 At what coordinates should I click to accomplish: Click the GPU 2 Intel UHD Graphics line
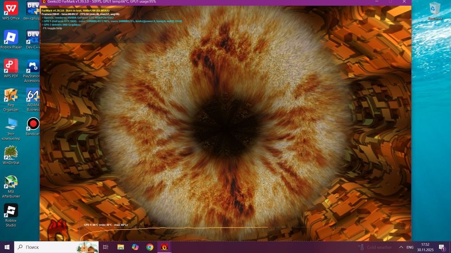point(61,25)
